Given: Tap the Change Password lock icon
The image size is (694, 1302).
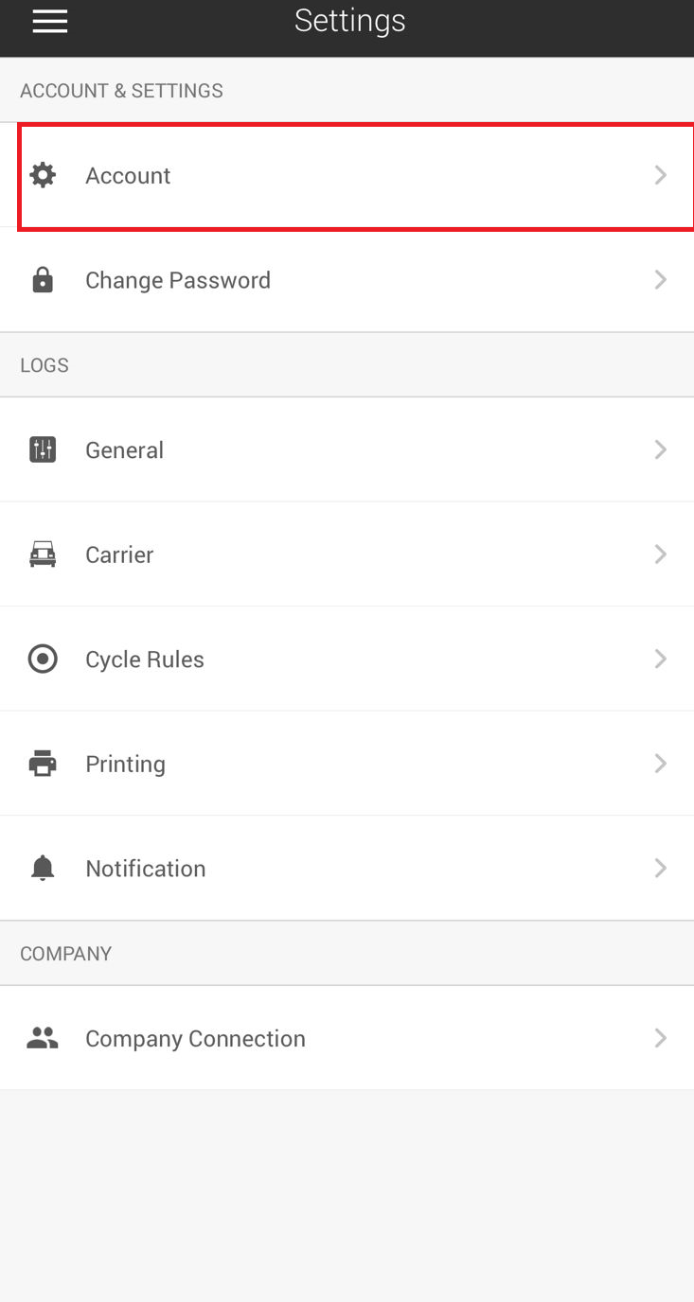Looking at the screenshot, I should [43, 280].
